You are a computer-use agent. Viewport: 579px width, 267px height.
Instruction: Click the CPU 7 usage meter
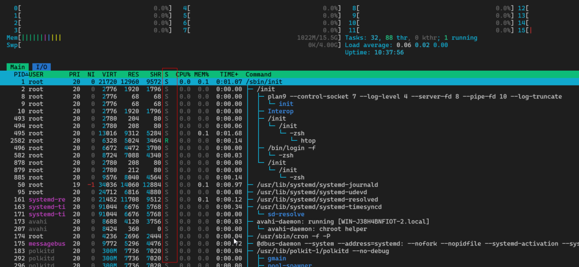[262, 31]
